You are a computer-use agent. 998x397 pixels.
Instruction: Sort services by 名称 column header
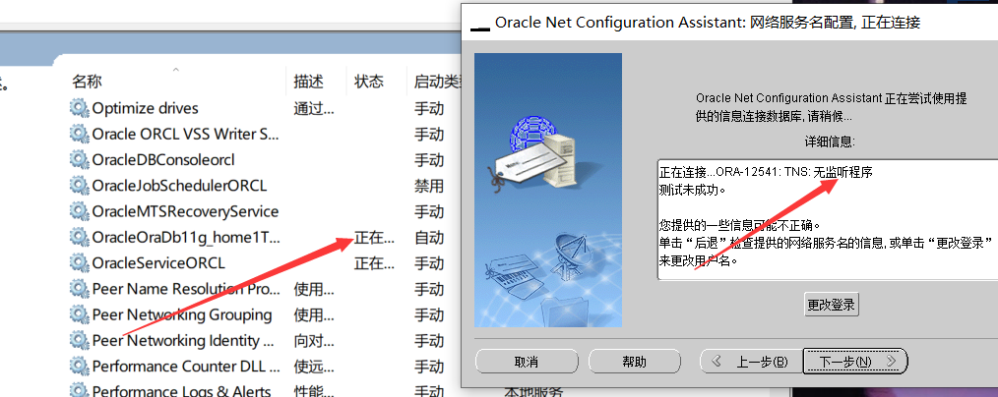point(87,82)
